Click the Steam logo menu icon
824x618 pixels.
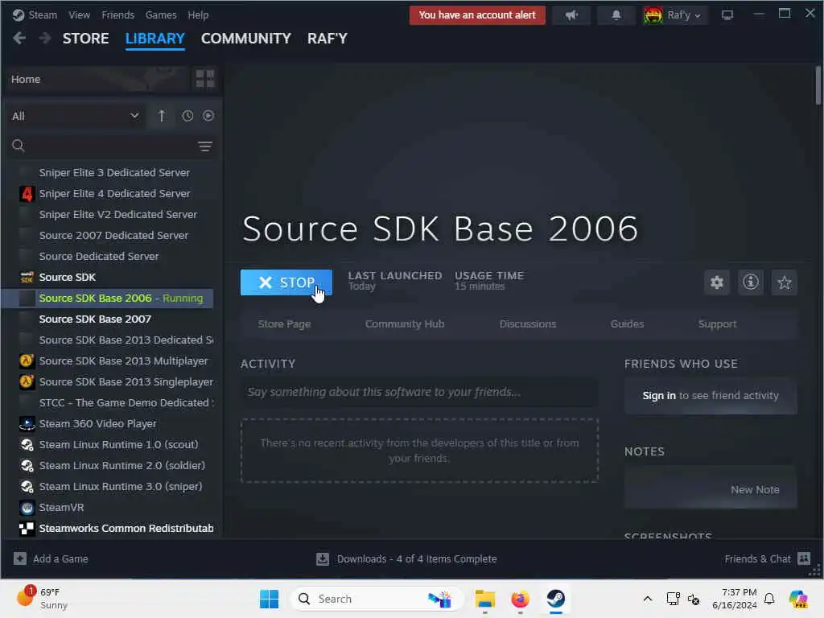tap(19, 14)
